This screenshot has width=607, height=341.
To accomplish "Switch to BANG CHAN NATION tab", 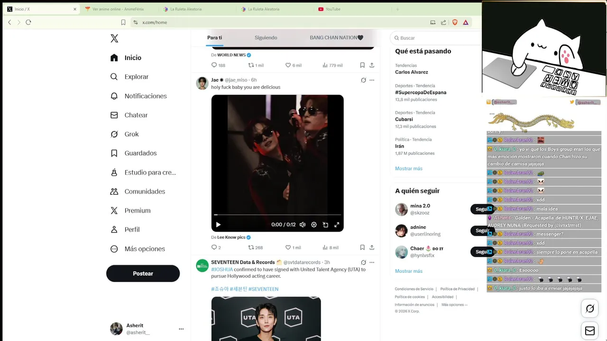I will tap(336, 37).
